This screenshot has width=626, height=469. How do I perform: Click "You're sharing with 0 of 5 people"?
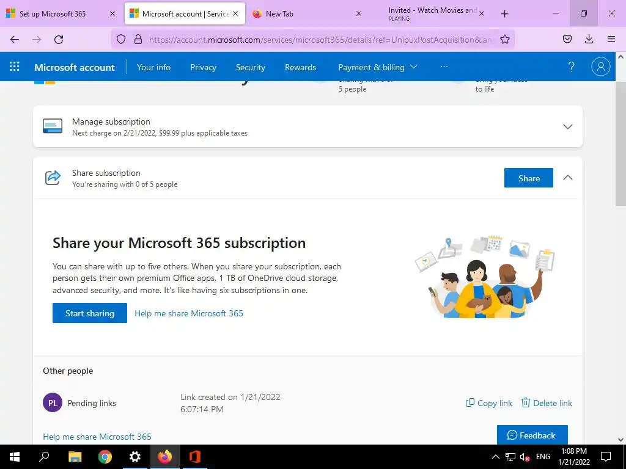tap(125, 184)
